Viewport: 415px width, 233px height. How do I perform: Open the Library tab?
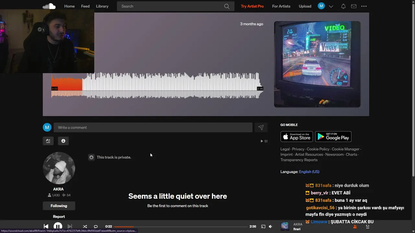[102, 6]
